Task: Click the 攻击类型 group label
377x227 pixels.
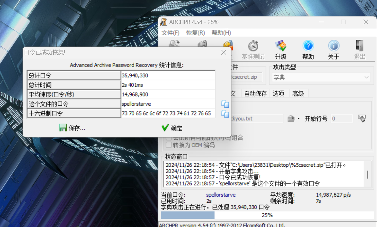Action: pos(284,67)
